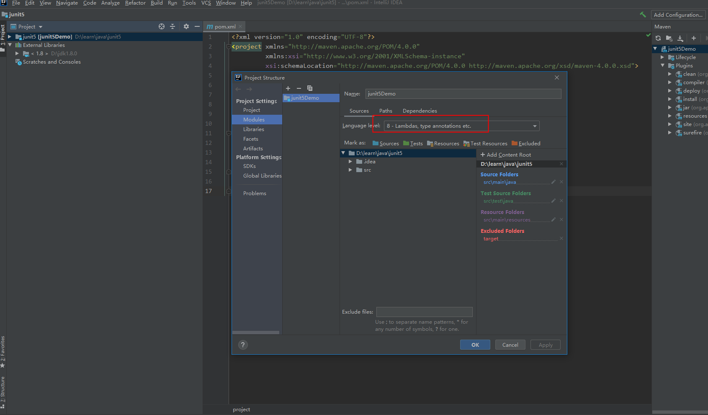Screen dimensions: 708x415
Task: Click the green Build hammer icon
Action: point(643,15)
